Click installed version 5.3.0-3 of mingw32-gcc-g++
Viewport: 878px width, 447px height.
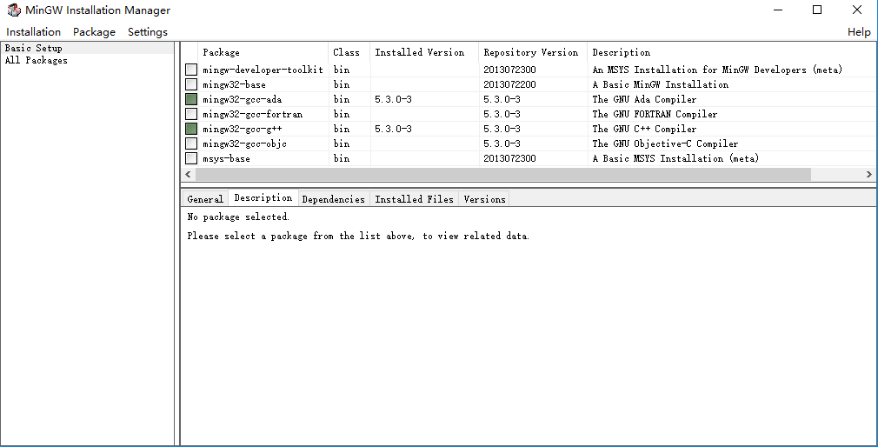[393, 129]
